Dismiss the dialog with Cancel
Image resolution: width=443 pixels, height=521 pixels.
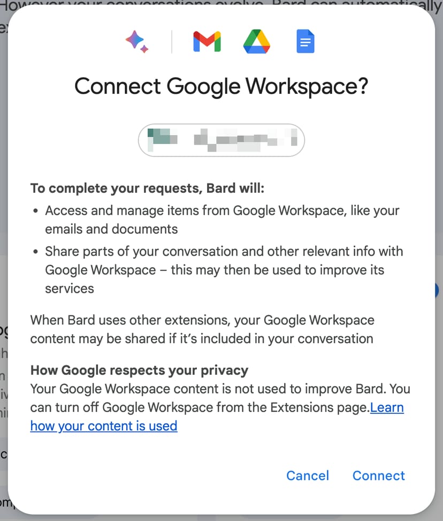pyautogui.click(x=308, y=475)
